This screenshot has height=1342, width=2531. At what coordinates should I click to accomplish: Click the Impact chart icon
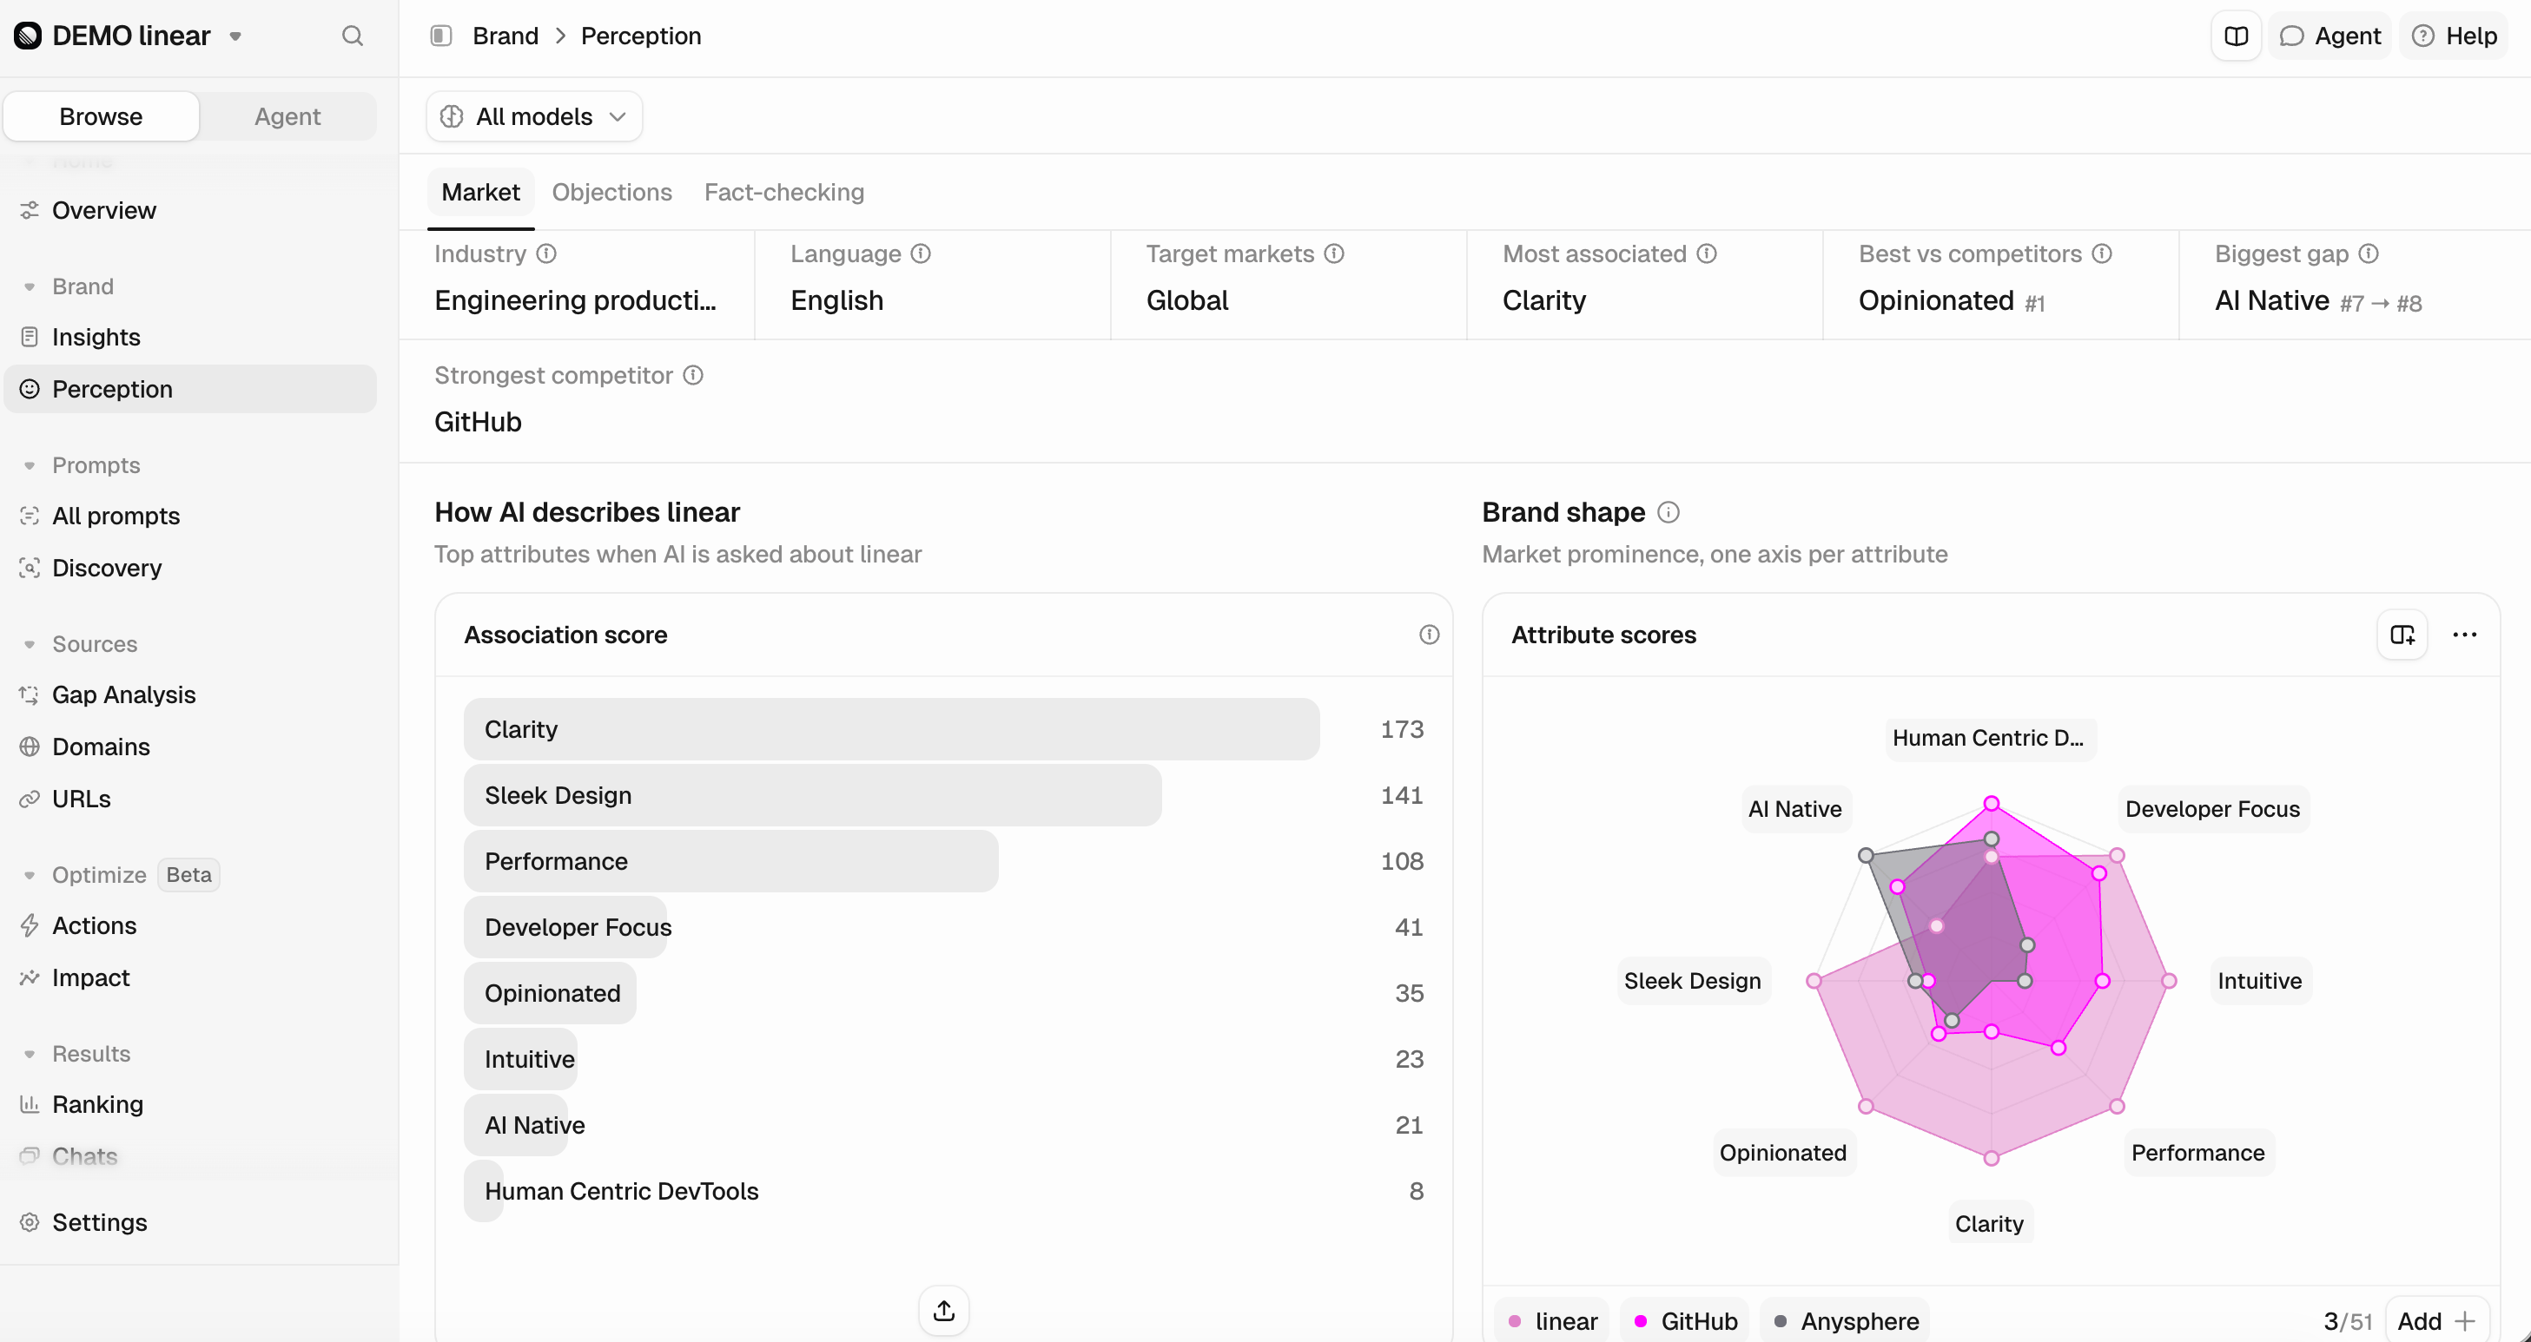(30, 977)
